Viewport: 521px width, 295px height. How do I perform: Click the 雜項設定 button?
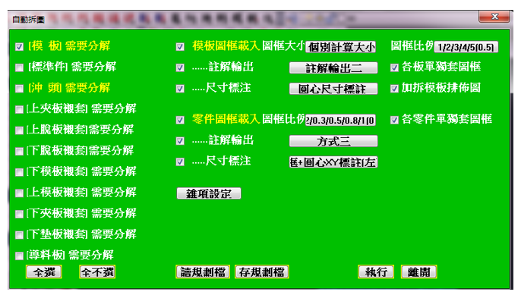(x=209, y=193)
